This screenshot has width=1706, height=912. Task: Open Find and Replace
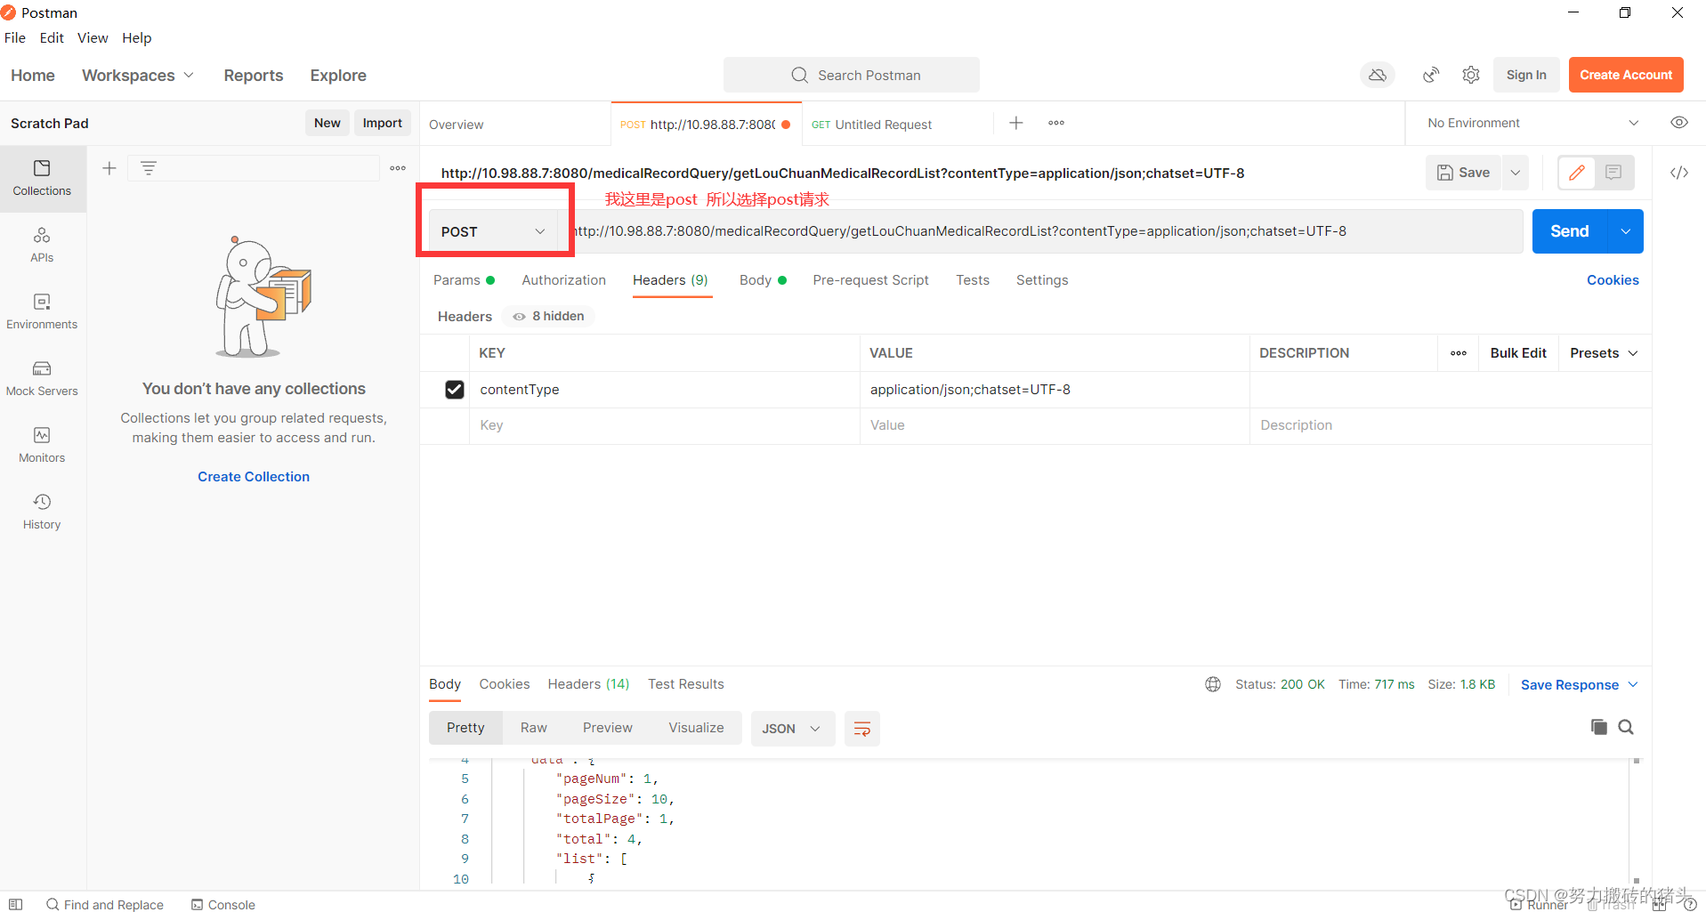pyautogui.click(x=105, y=904)
